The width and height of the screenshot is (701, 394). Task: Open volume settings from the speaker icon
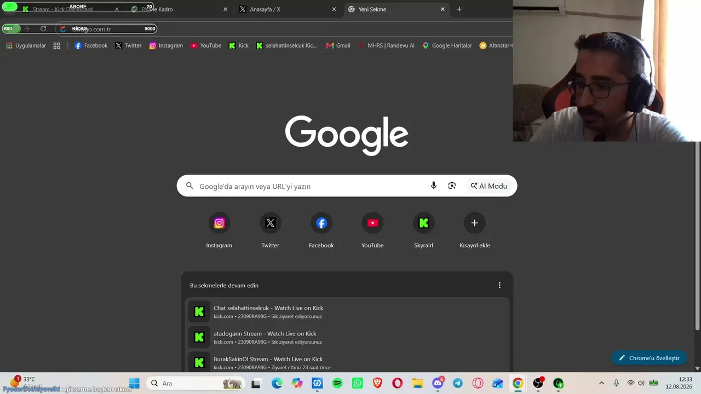641,383
